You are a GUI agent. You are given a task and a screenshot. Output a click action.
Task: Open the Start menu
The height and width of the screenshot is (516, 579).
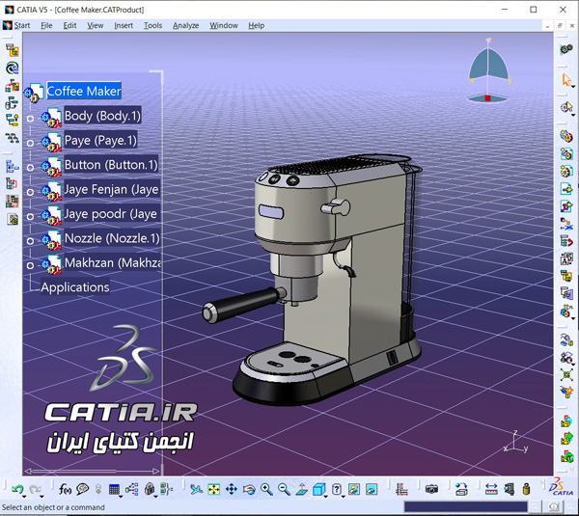[x=22, y=25]
